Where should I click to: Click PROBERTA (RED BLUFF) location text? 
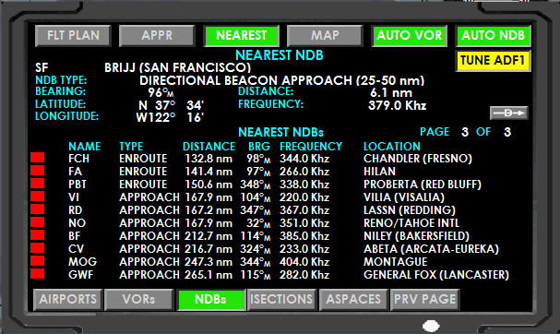[423, 185]
